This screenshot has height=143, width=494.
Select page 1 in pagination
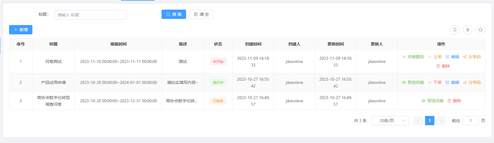429,121
